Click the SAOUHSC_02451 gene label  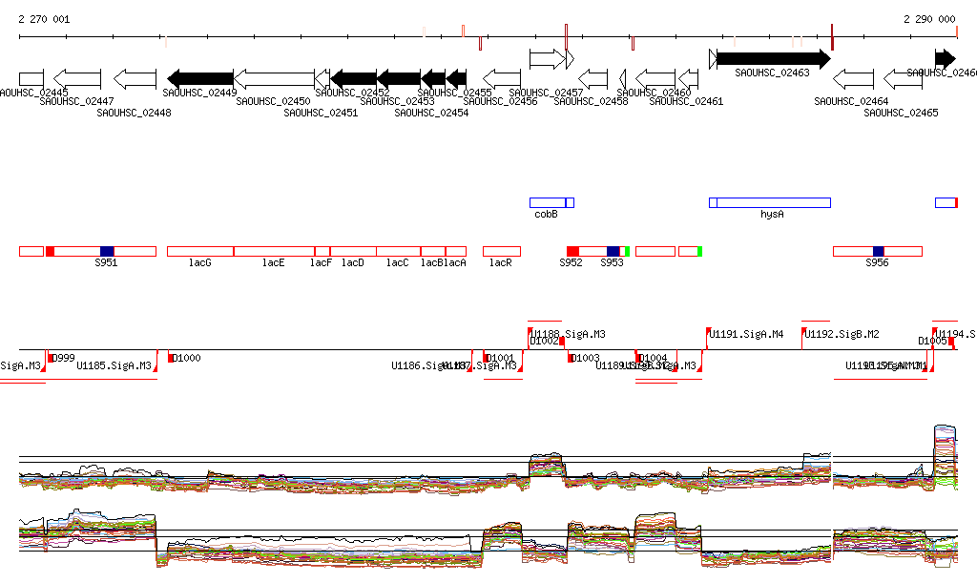(x=321, y=113)
